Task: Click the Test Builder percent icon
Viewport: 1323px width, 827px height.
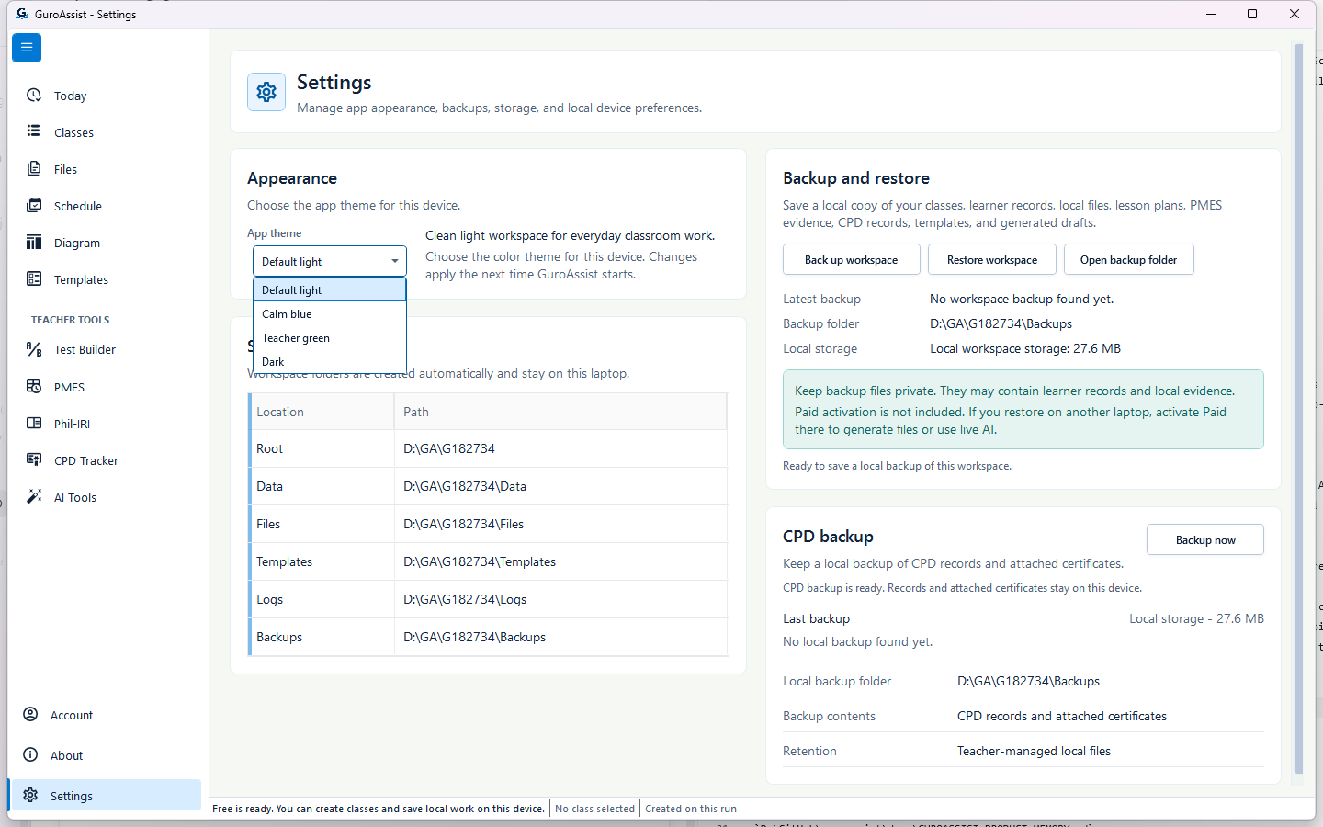Action: tap(34, 349)
